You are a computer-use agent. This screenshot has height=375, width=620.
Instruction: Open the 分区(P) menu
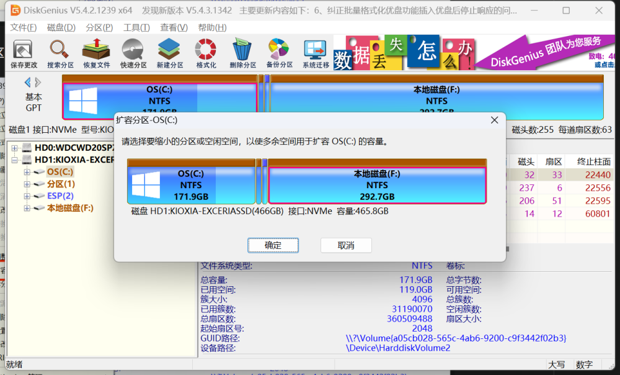tap(99, 28)
